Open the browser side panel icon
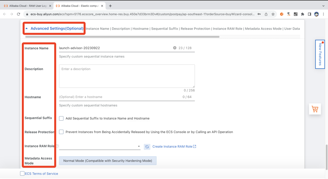The height and width of the screenshot is (179, 328). pyautogui.click(x=309, y=14)
